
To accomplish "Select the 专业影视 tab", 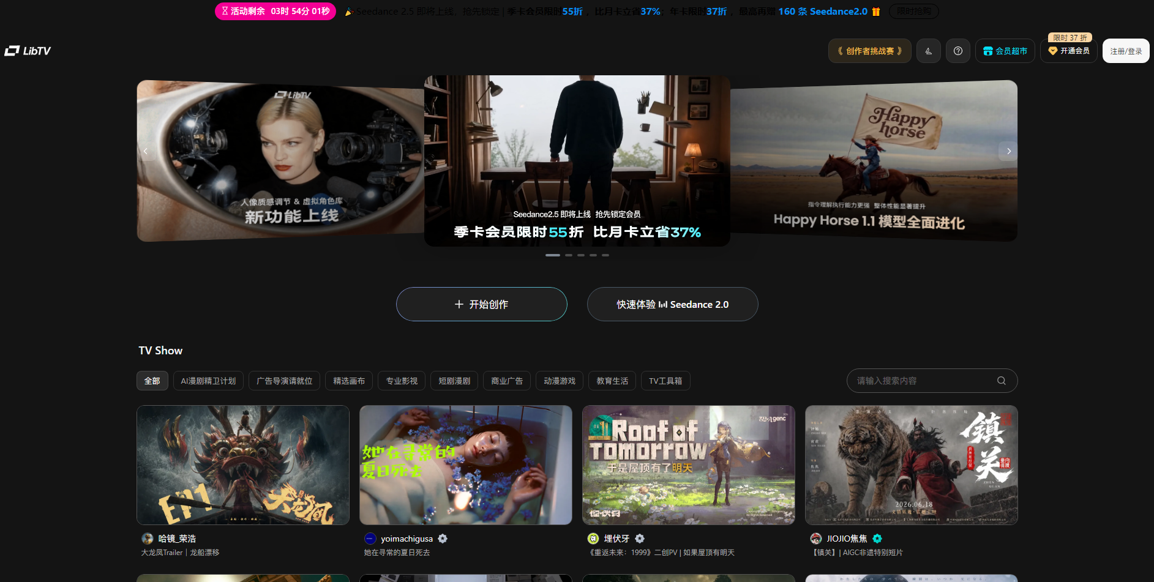I will [x=402, y=381].
